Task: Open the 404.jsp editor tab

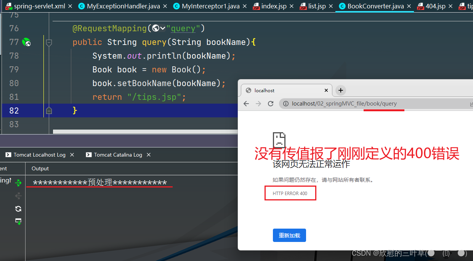Action: click(x=431, y=6)
